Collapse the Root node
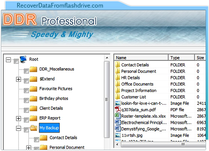The width and height of the screenshot is (209, 151). point(8,60)
